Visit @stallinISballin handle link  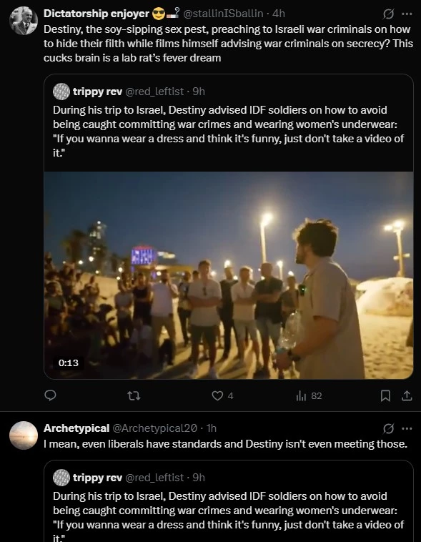pyautogui.click(x=223, y=14)
